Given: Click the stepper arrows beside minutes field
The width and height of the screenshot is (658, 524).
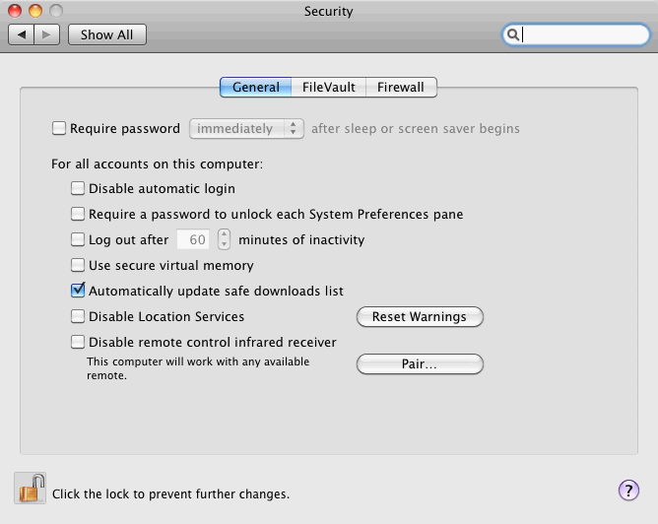Looking at the screenshot, I should coord(224,239).
